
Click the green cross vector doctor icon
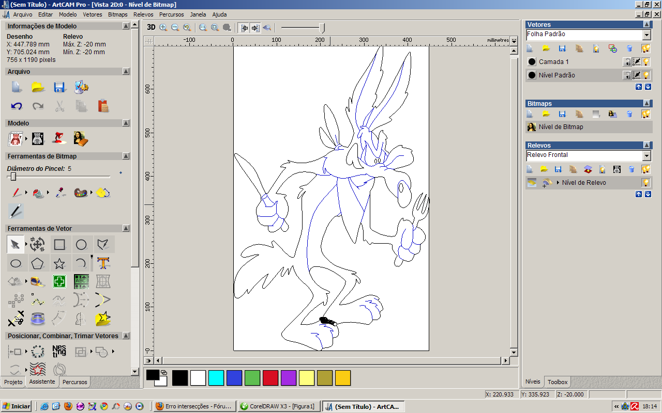(59, 282)
